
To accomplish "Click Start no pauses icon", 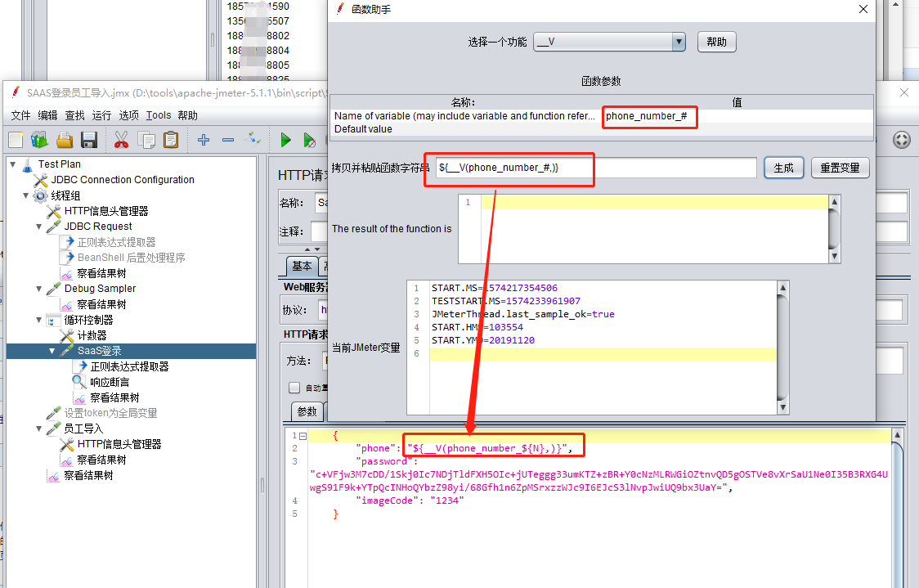I will coord(309,140).
